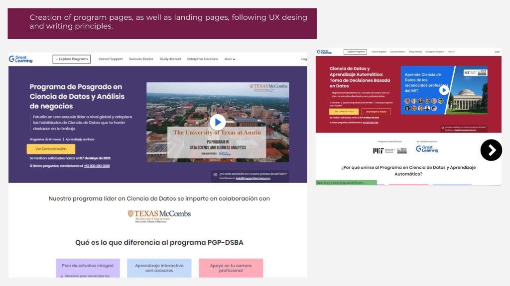This screenshot has width=510, height=286.
Task: Click Great Learning logo under 'En colaboración con'
Action: (427, 149)
